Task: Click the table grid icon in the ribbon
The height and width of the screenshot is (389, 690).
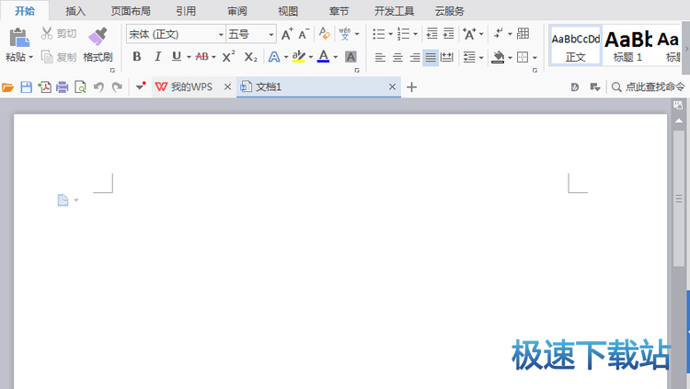Action: [x=523, y=33]
